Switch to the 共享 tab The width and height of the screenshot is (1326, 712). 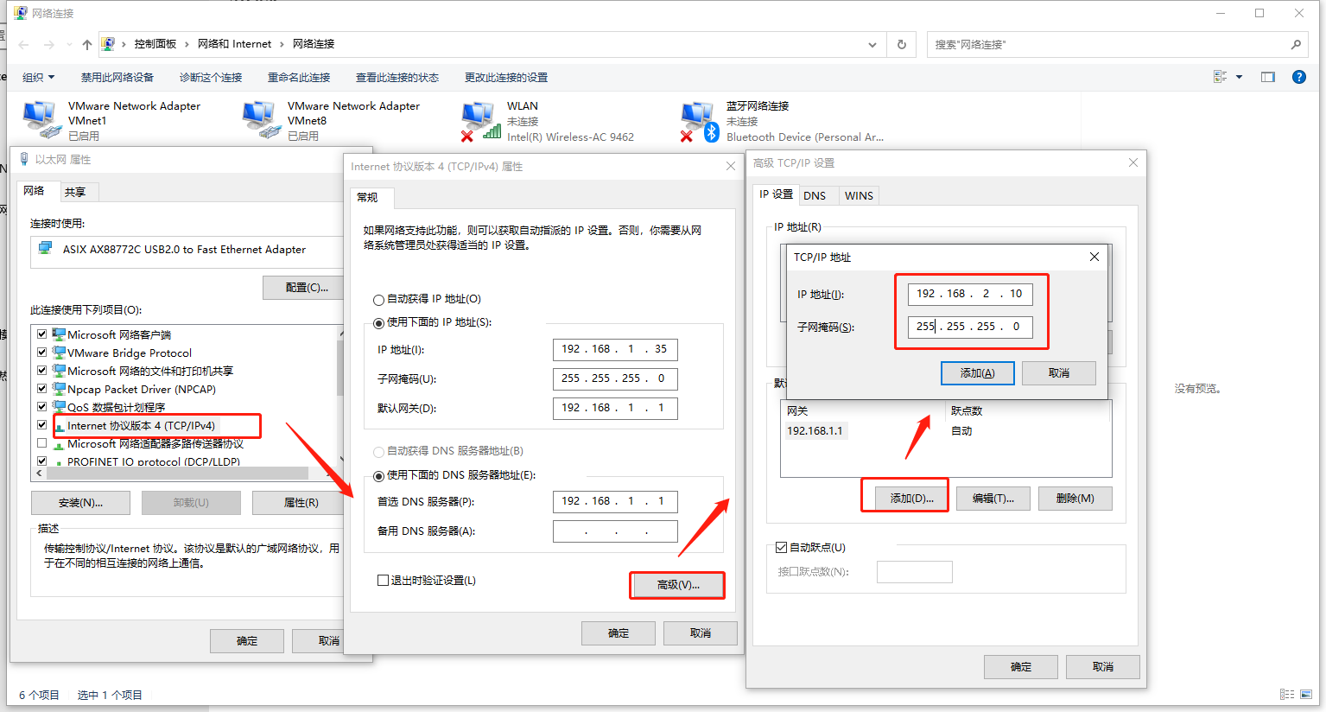75,192
